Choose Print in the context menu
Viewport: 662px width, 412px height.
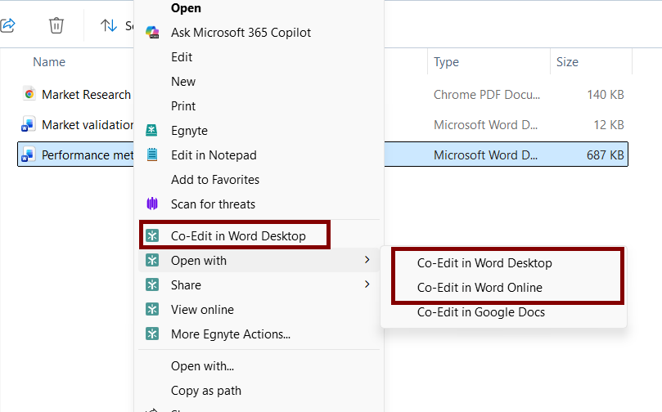[x=183, y=105]
